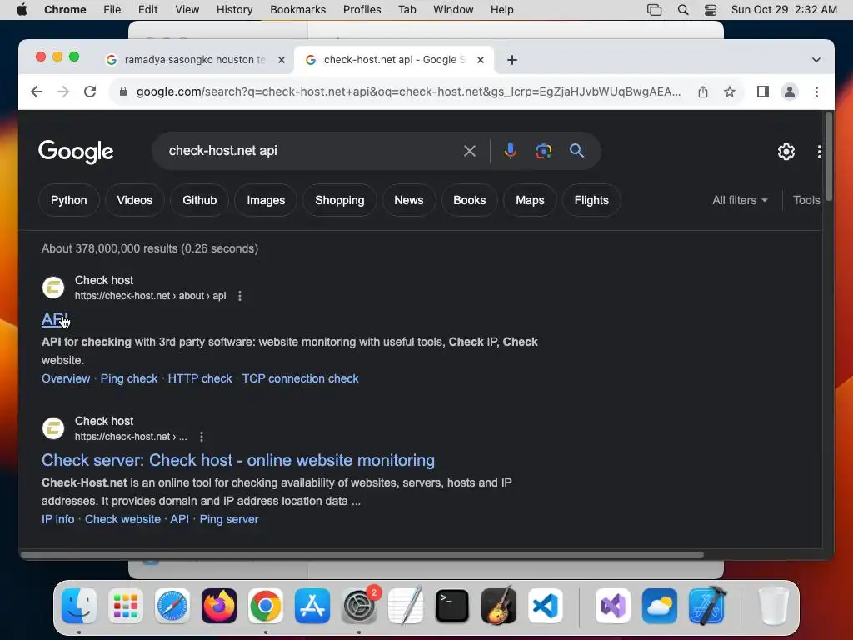
Task: Open Tools options
Action: tap(806, 200)
